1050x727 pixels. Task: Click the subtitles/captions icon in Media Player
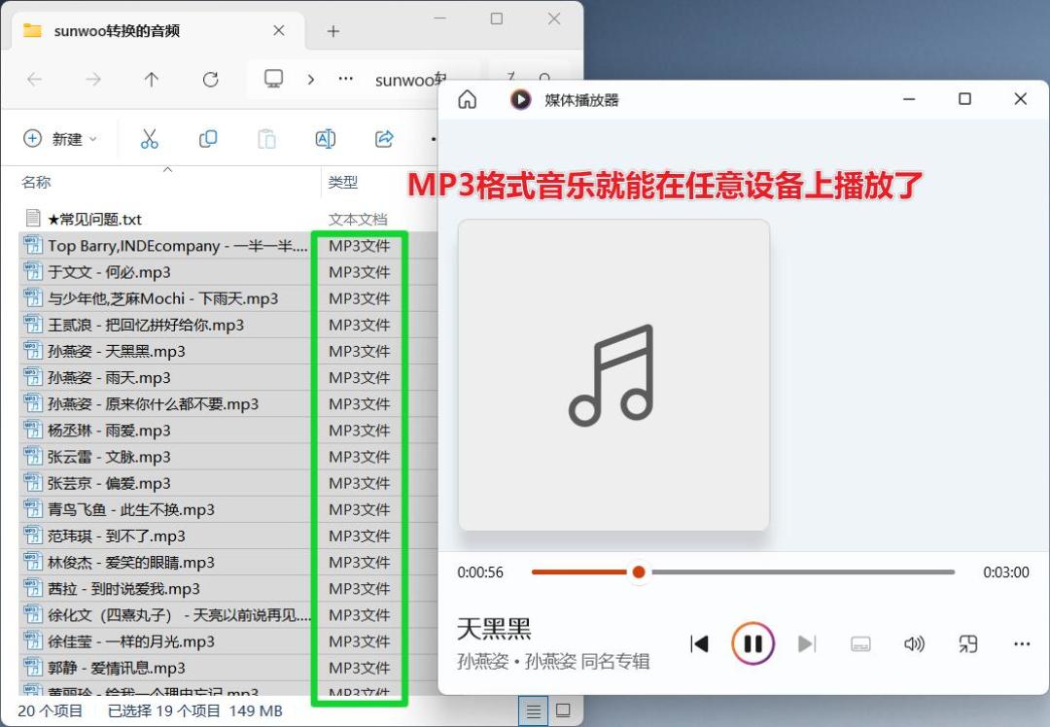coord(860,644)
